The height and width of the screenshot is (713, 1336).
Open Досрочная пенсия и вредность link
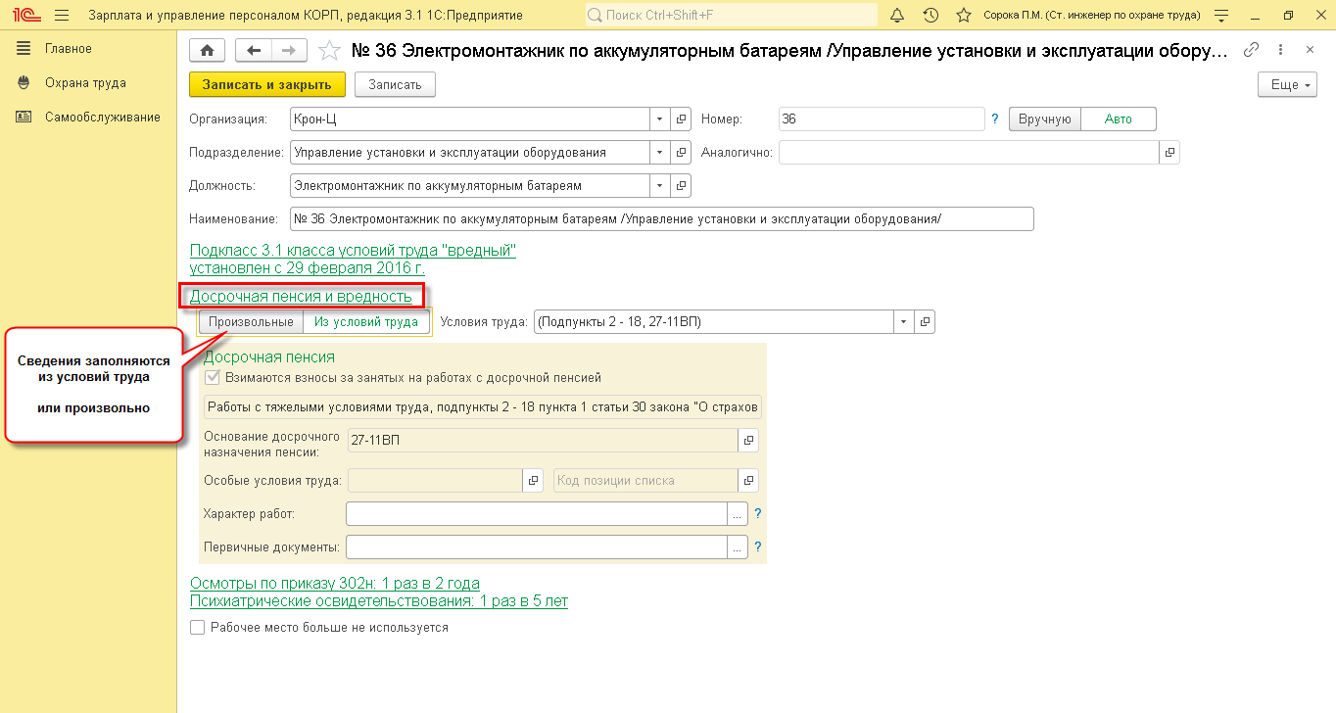point(301,296)
